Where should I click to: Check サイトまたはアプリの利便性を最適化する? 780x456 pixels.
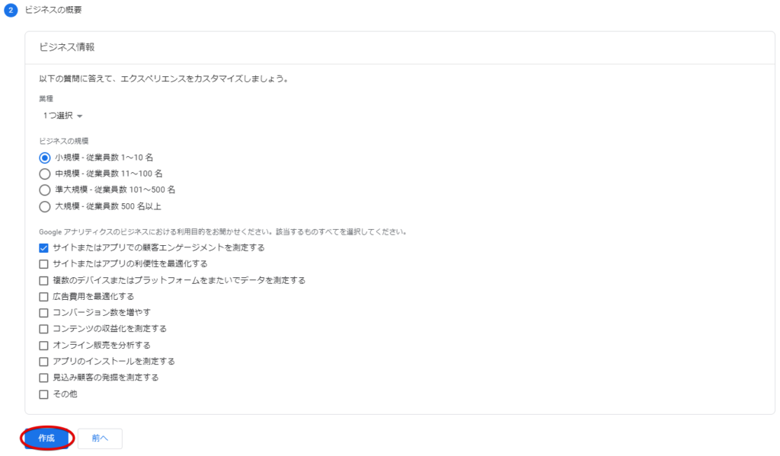(43, 264)
